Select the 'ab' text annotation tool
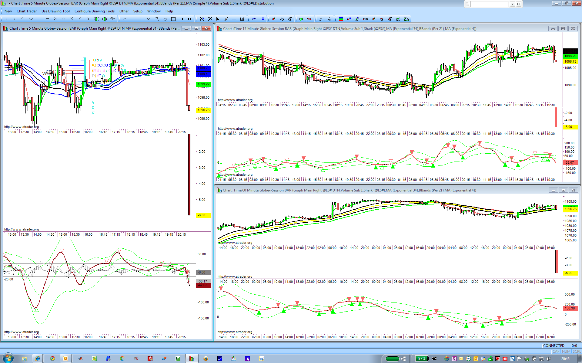Screen dimensions: 582x363 point(149,19)
